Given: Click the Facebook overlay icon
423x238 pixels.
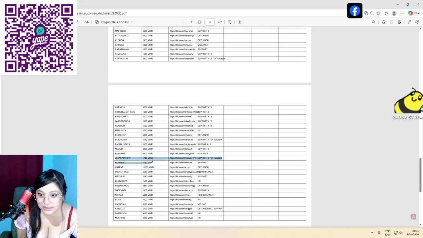Looking at the screenshot, I should (x=355, y=11).
